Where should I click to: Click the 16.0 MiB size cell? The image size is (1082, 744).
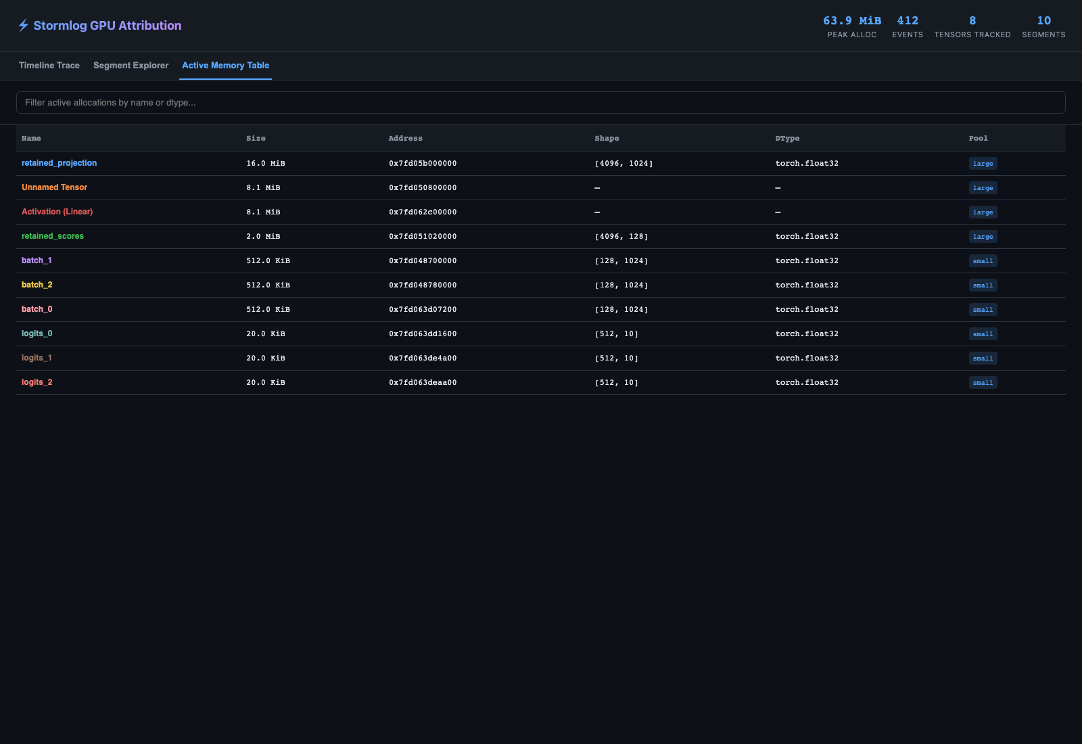tap(266, 164)
